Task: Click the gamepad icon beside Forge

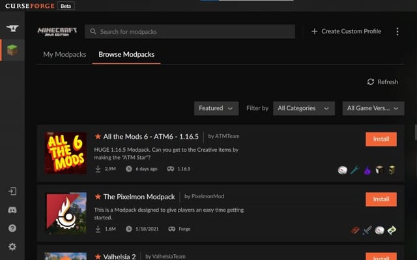Action: [x=172, y=229]
